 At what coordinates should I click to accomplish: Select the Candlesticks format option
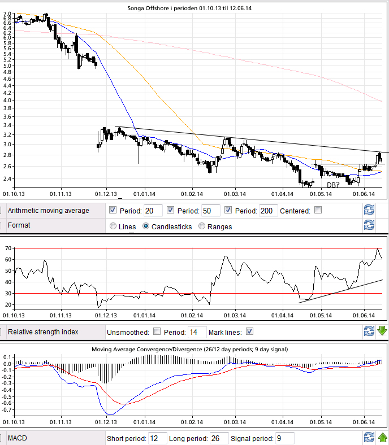click(x=146, y=226)
